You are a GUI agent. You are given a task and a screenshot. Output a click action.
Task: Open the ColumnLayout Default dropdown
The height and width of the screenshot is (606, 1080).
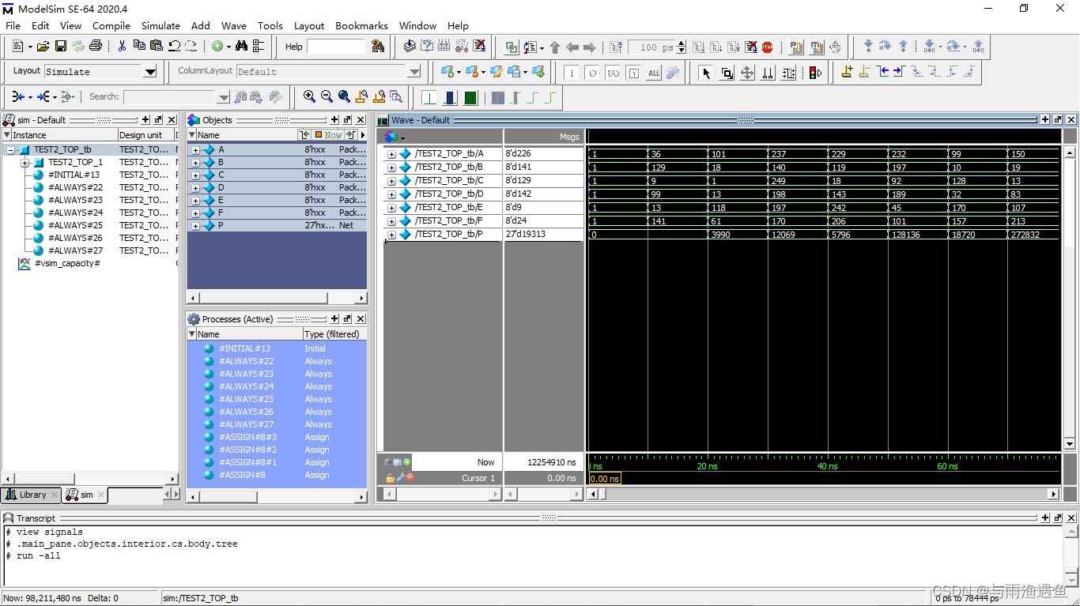click(x=413, y=71)
